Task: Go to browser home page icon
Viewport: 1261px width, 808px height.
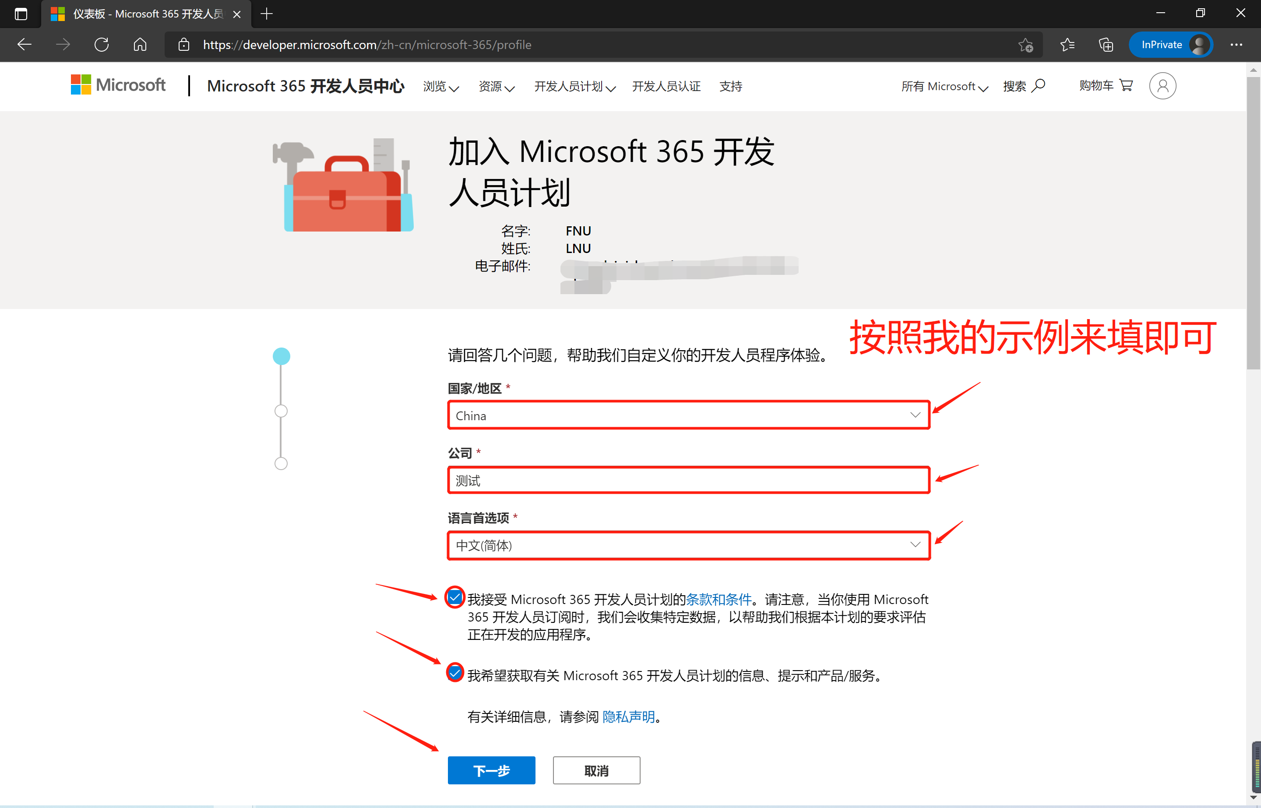Action: point(140,45)
